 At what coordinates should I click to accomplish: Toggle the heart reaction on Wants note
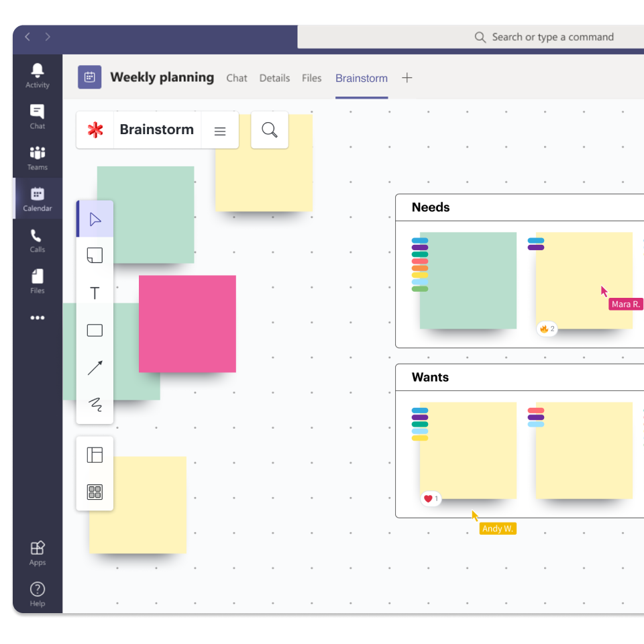point(431,498)
